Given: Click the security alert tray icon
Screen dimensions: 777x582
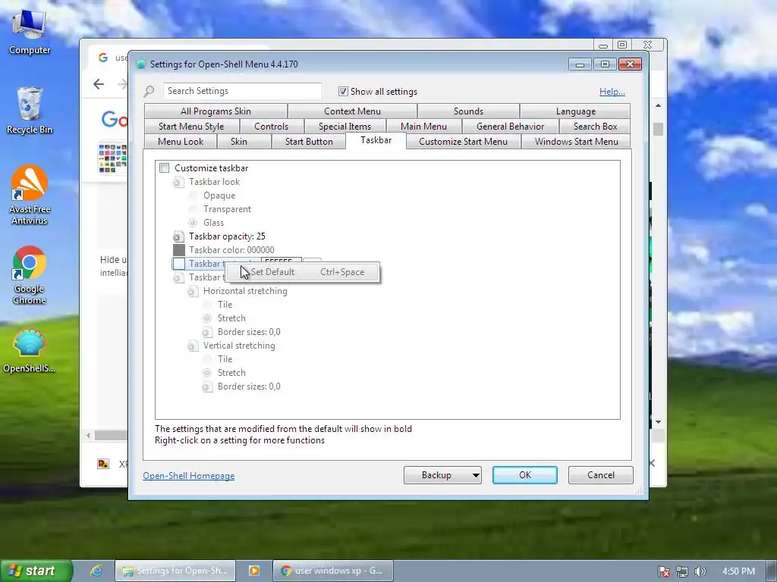Looking at the screenshot, I should coord(663,571).
